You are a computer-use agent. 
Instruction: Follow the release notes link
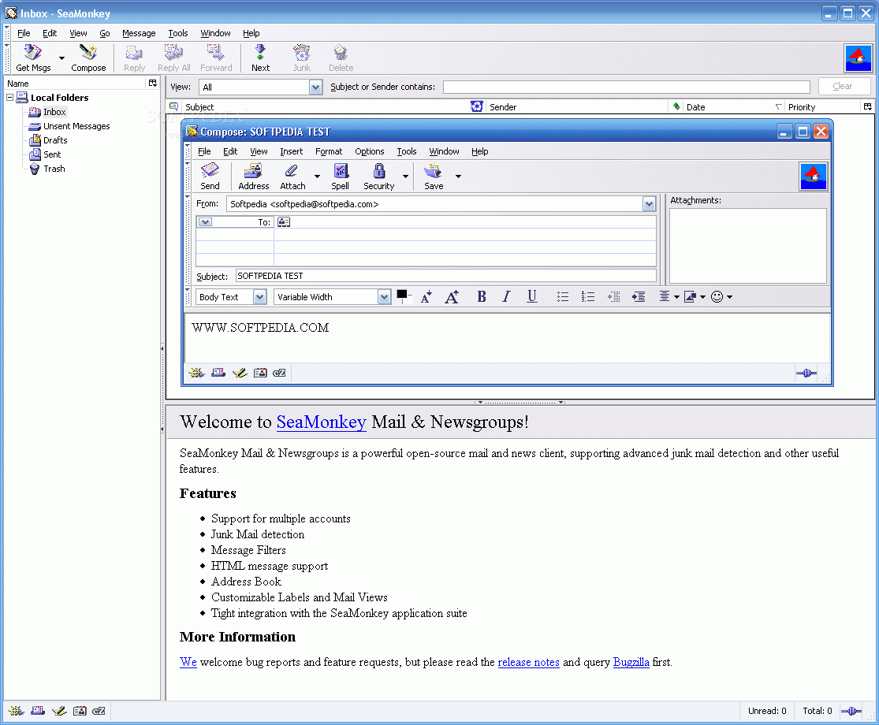[x=528, y=662]
